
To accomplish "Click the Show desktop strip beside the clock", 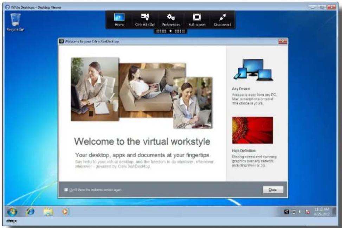I will [334, 212].
